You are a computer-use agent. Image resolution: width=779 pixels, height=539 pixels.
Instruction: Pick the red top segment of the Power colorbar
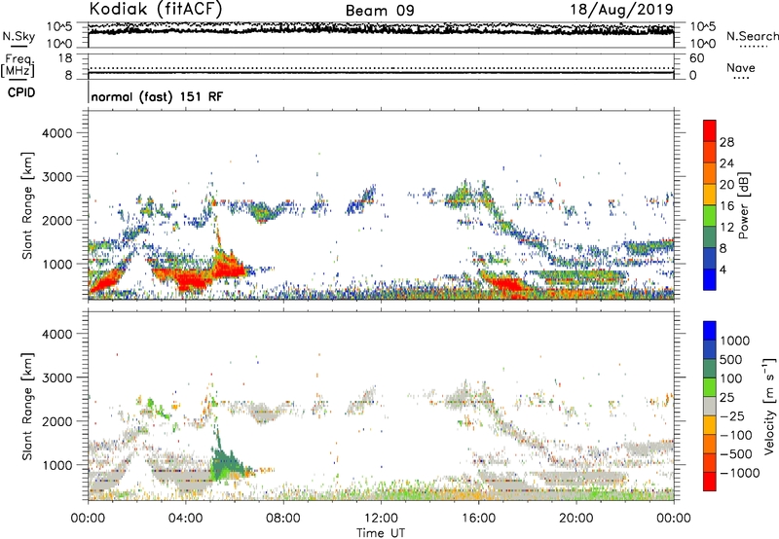coord(710,130)
